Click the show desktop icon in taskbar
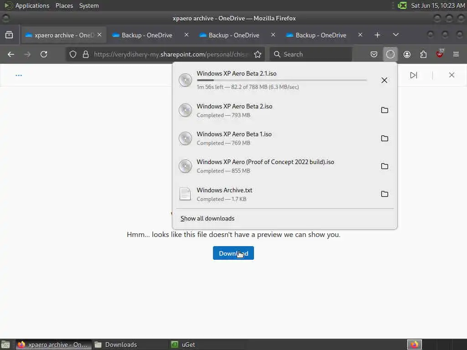 click(x=5, y=345)
